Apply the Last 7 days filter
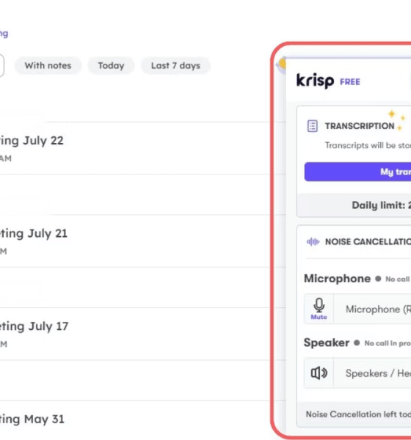The width and height of the screenshot is (411, 440). tap(175, 66)
